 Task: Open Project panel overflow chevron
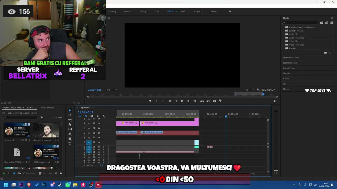pos(63,108)
